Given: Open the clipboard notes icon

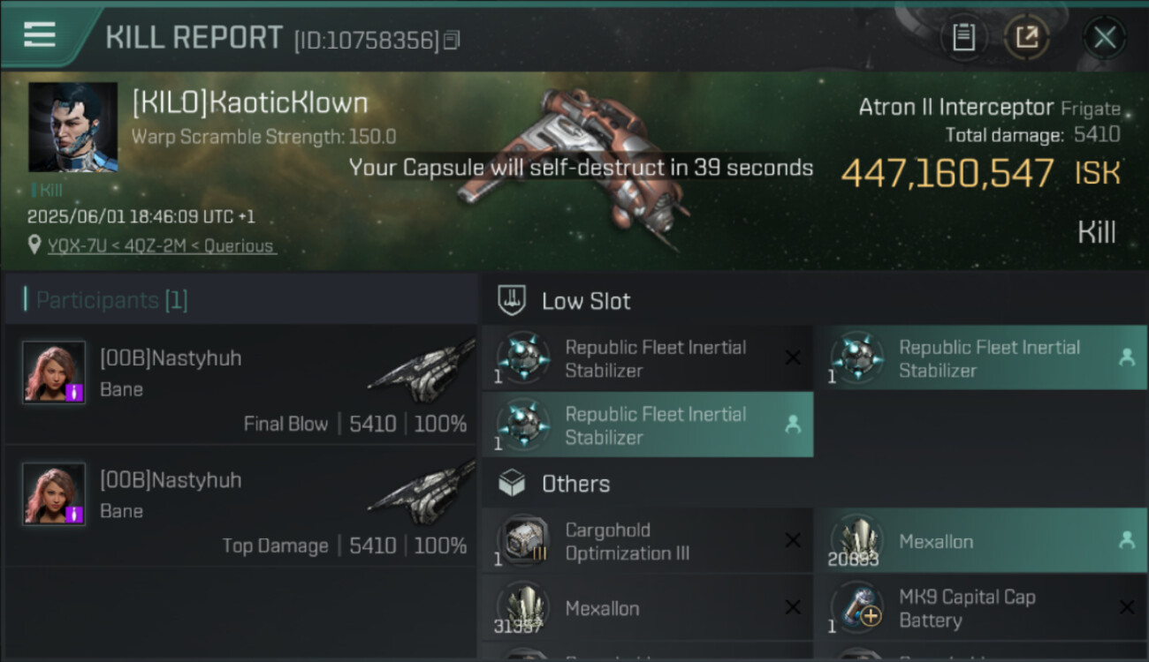Looking at the screenshot, I should pos(963,37).
